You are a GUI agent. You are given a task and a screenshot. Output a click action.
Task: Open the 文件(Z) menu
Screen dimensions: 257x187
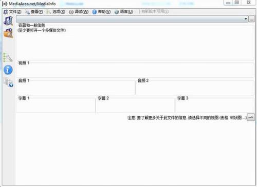(12, 12)
